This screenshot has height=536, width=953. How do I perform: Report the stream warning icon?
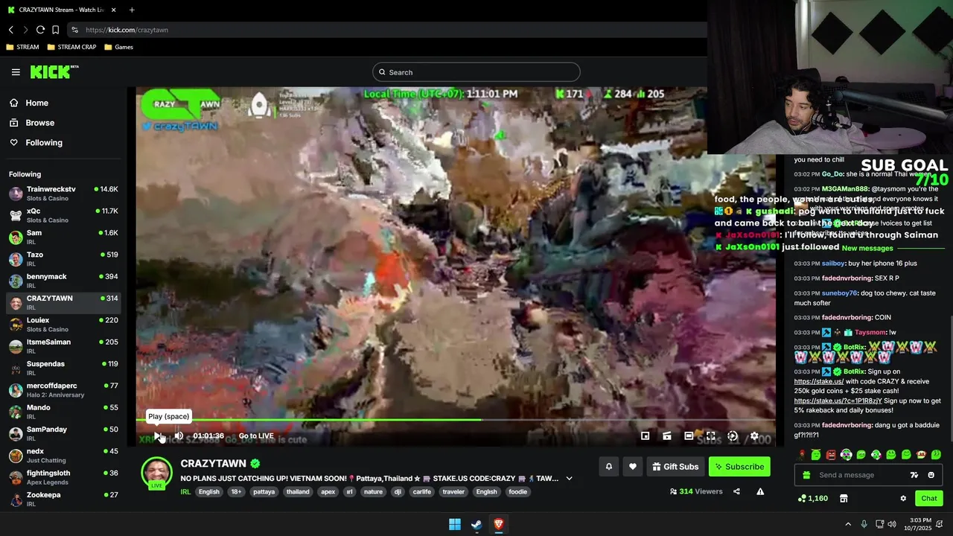pyautogui.click(x=760, y=491)
